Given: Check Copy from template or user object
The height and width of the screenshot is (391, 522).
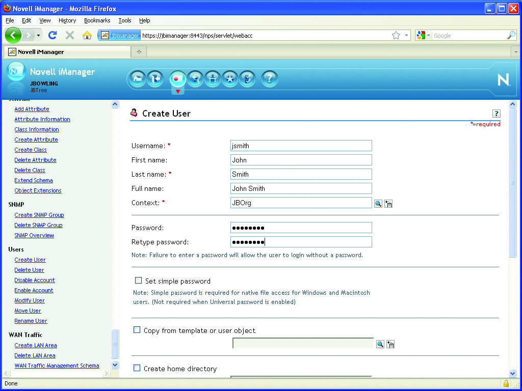Looking at the screenshot, I should click(x=137, y=330).
